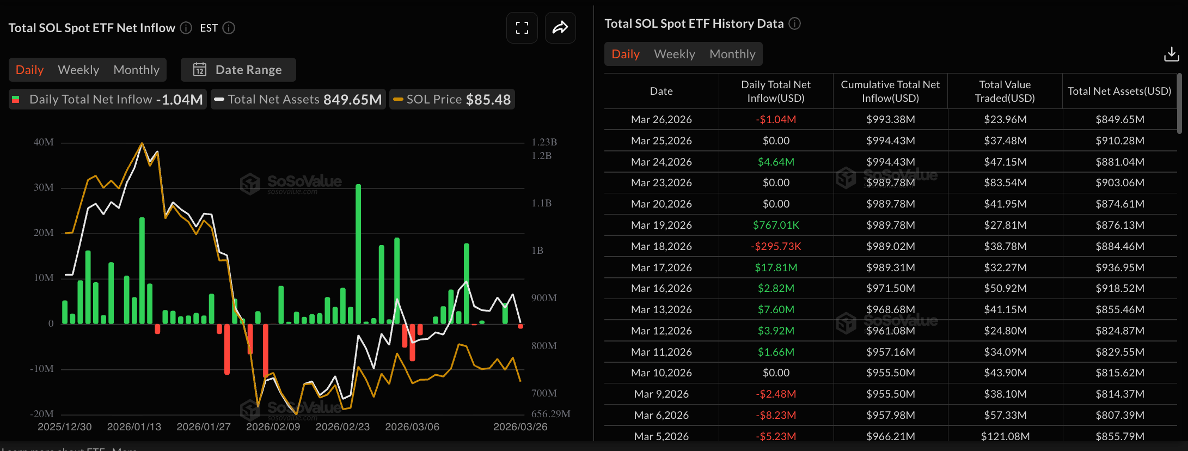Select Daily tab above the chart
The height and width of the screenshot is (451, 1188).
click(29, 70)
